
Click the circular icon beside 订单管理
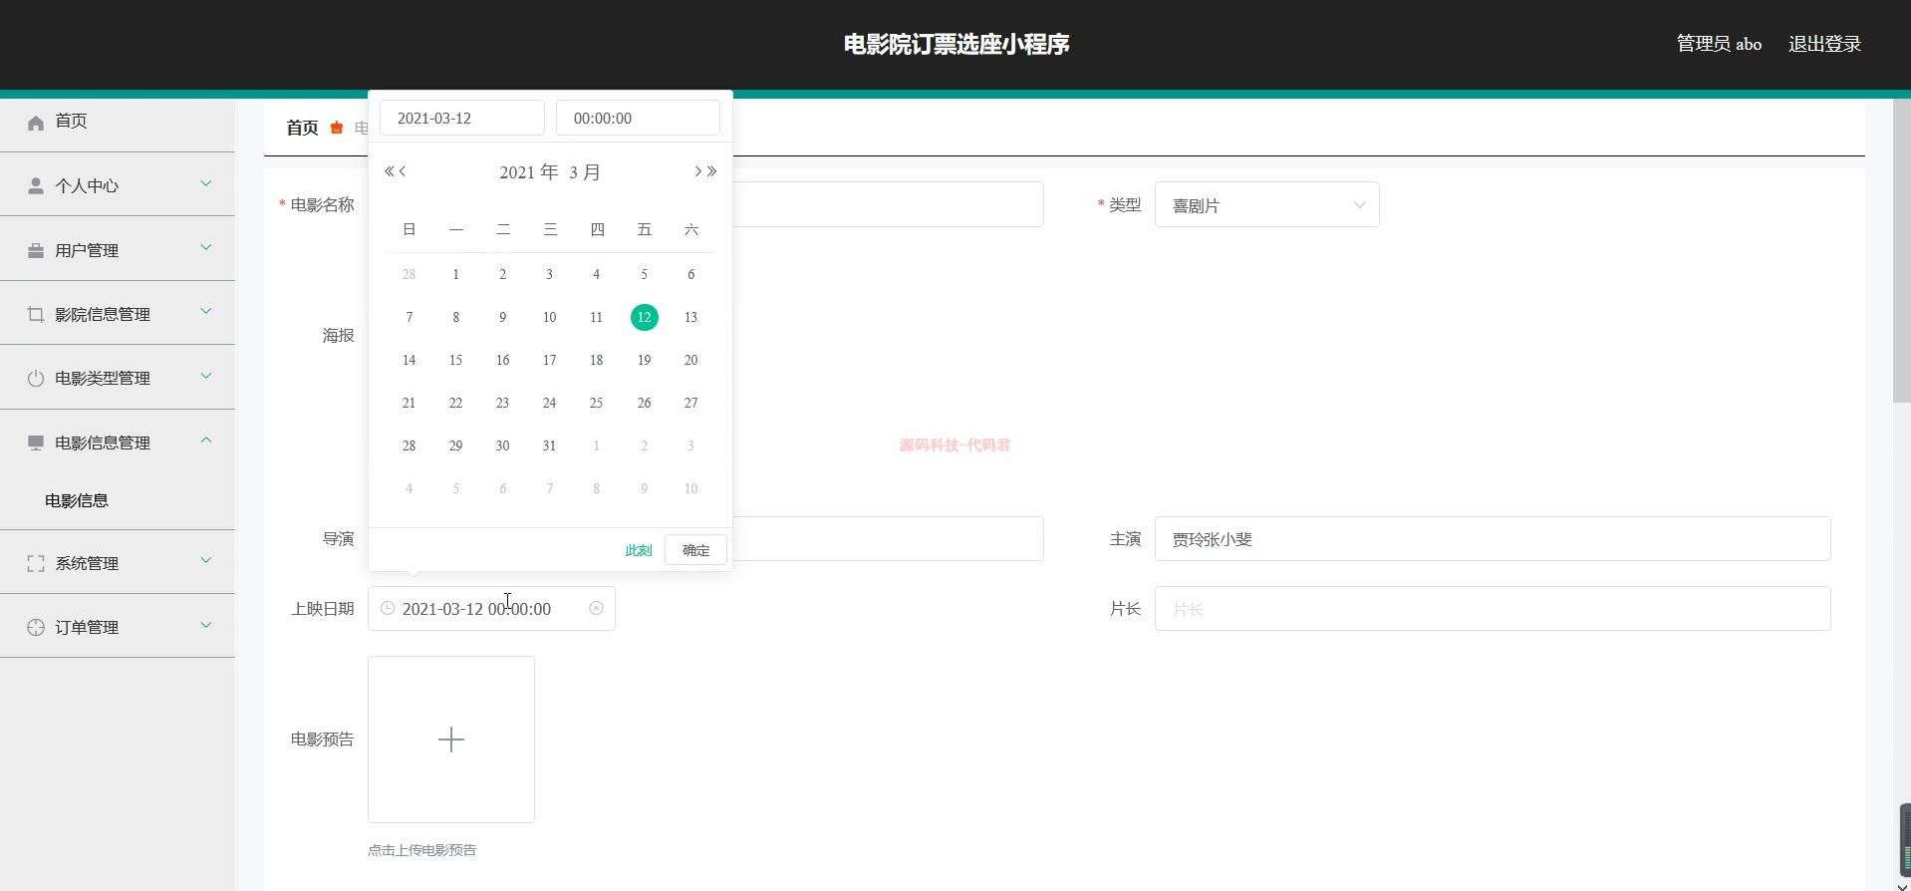pos(36,628)
